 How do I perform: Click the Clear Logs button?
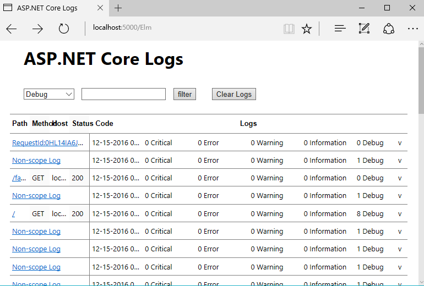click(x=234, y=94)
